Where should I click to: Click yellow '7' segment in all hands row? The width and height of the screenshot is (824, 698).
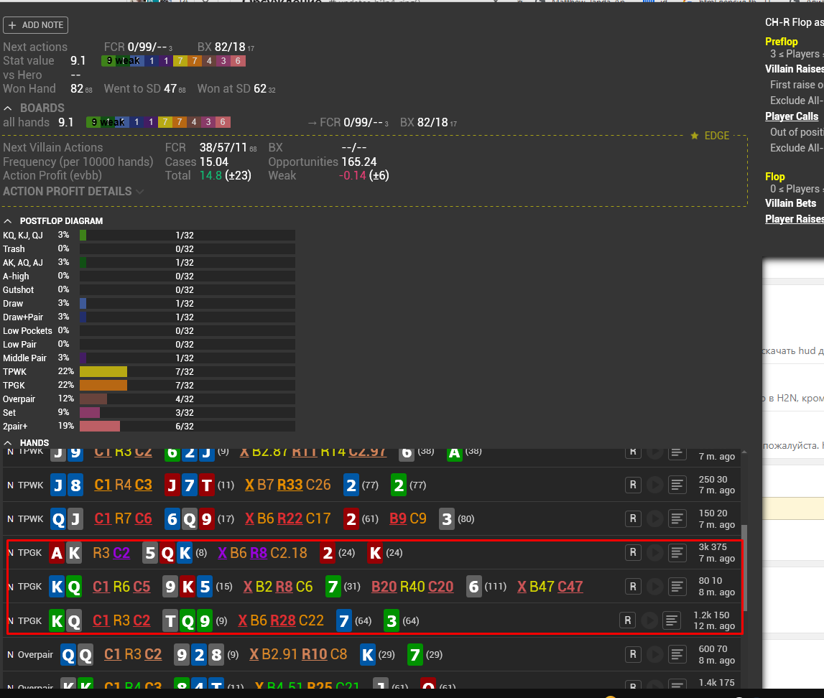pyautogui.click(x=165, y=122)
